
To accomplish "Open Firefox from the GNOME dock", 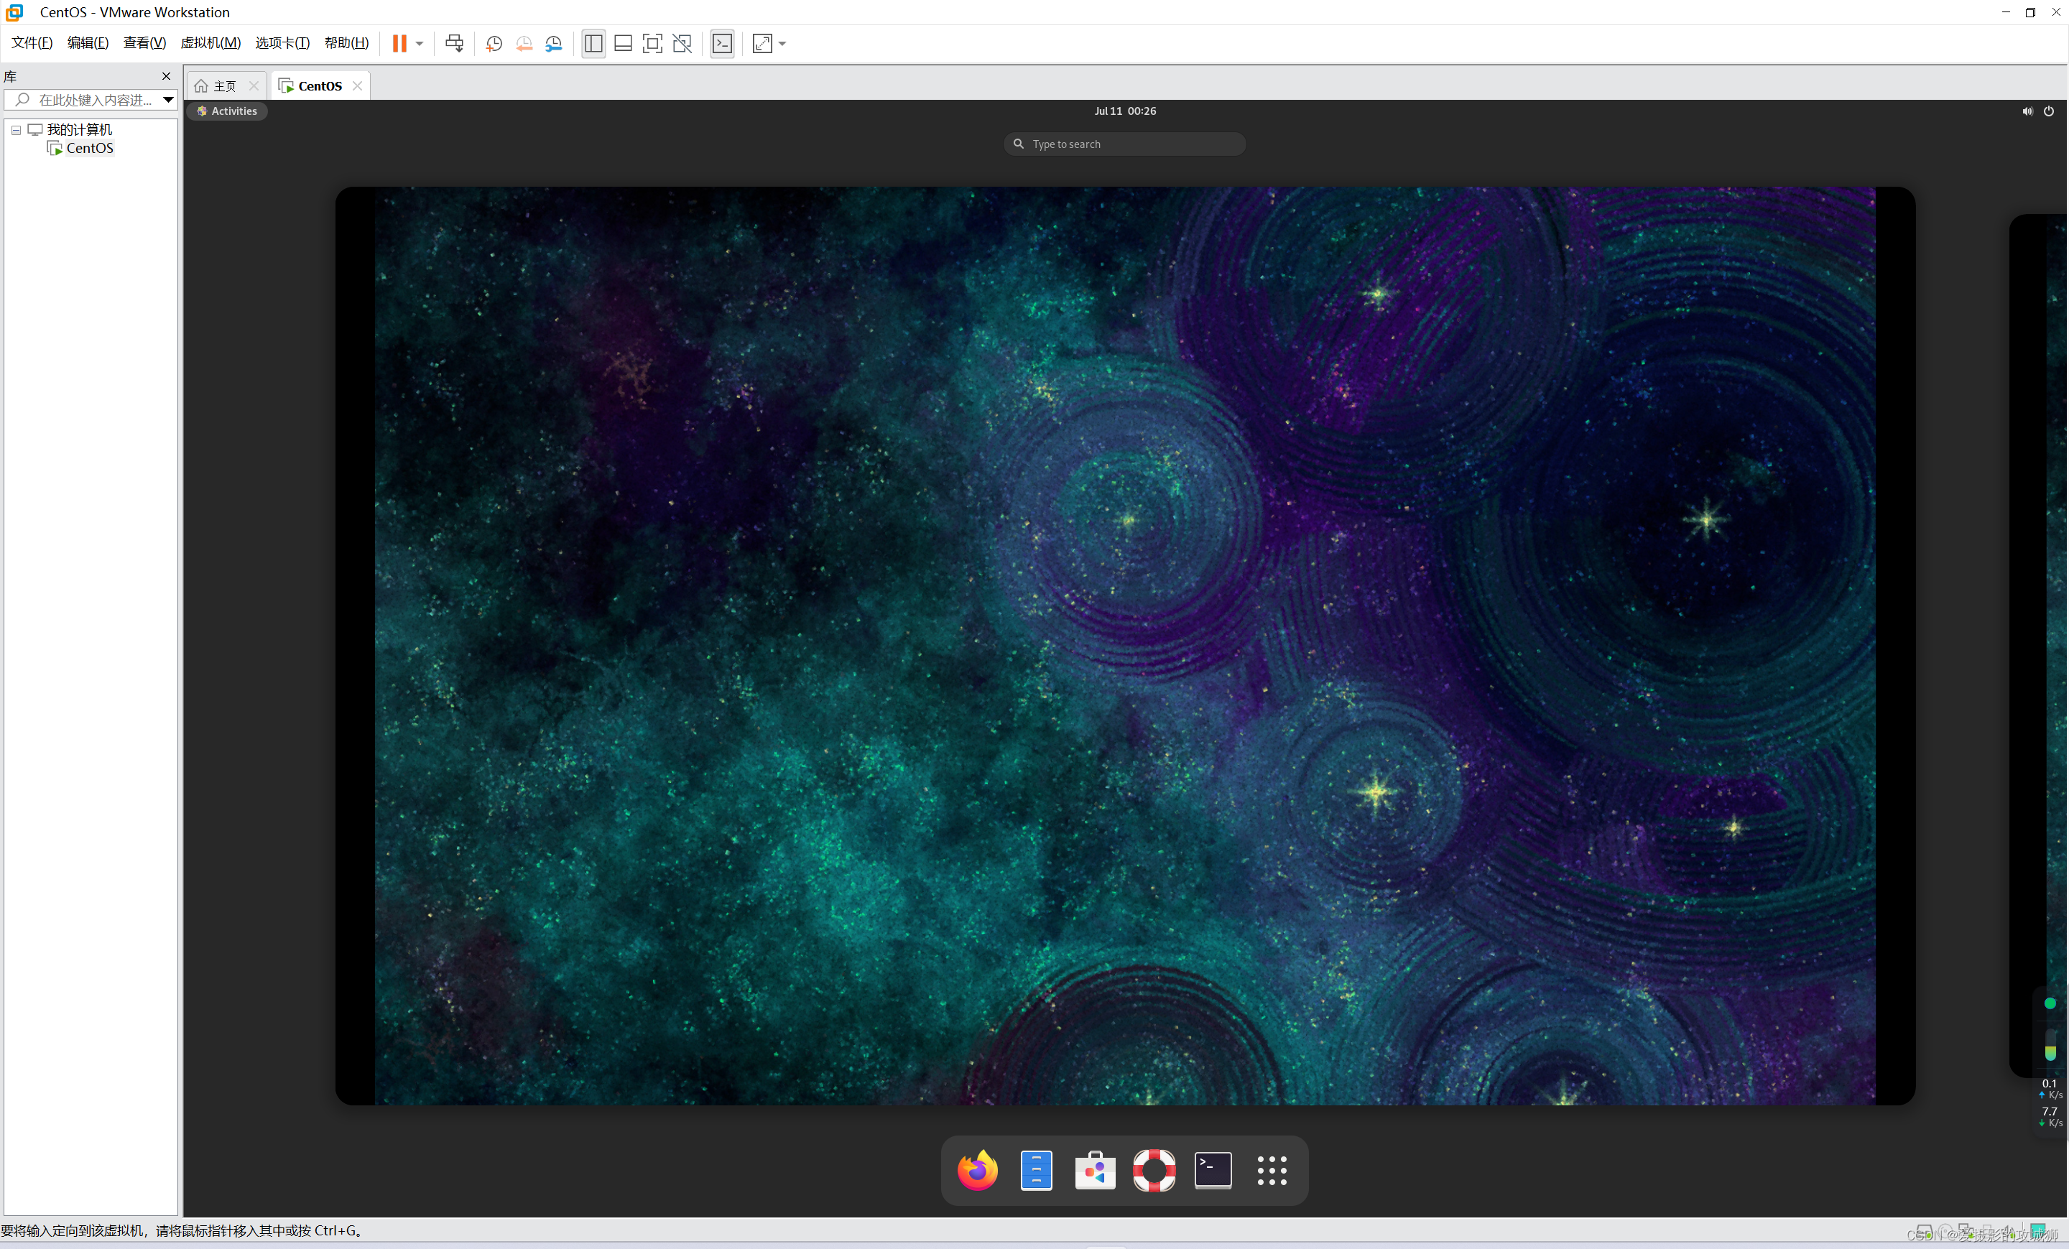I will click(x=978, y=1170).
